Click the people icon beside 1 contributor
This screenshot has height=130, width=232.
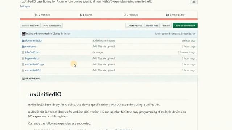point(167,15)
